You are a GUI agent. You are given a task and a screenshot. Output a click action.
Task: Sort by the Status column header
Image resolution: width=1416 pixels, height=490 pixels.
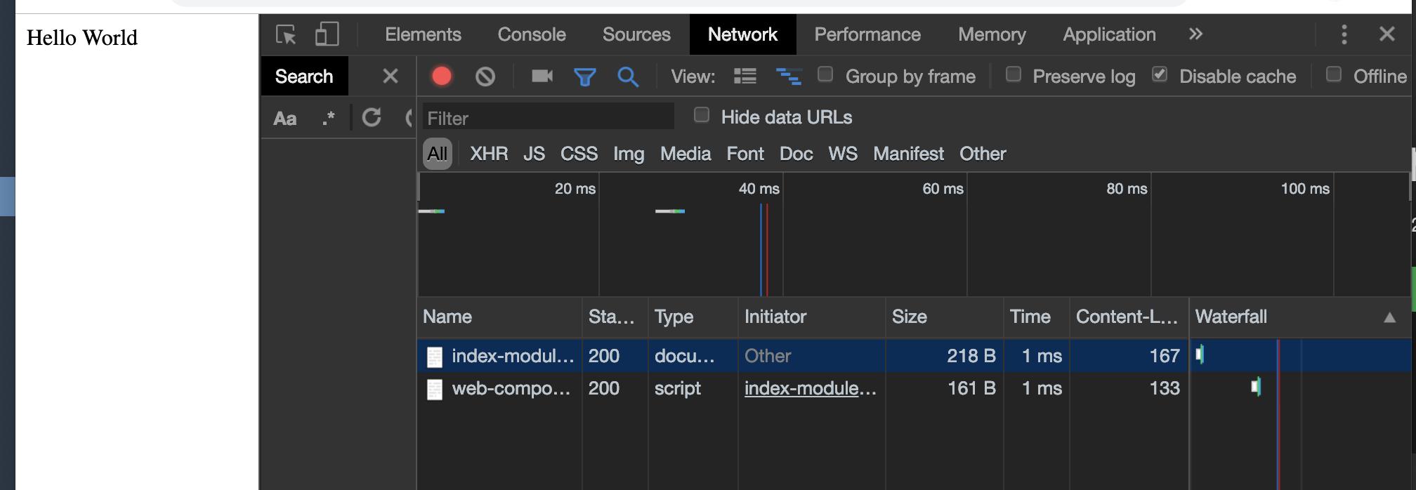pyautogui.click(x=615, y=317)
